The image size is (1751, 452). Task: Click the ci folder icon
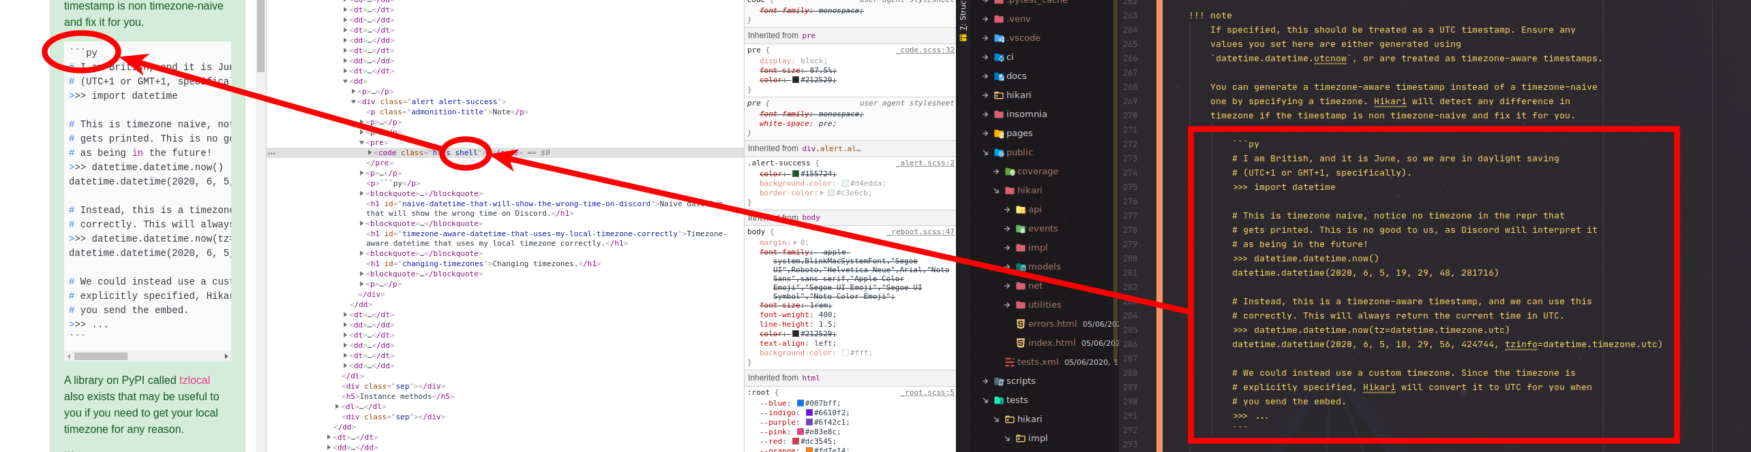tap(999, 57)
